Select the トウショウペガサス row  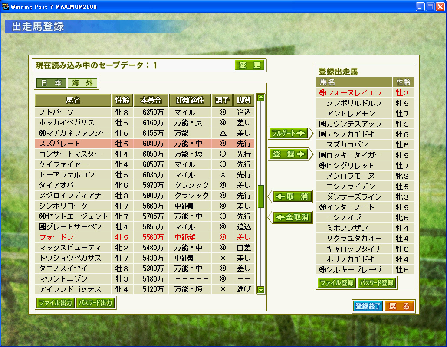(x=145, y=258)
